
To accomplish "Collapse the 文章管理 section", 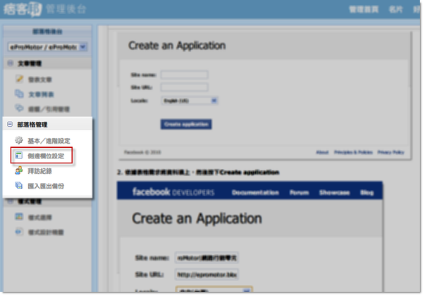I will [x=11, y=63].
